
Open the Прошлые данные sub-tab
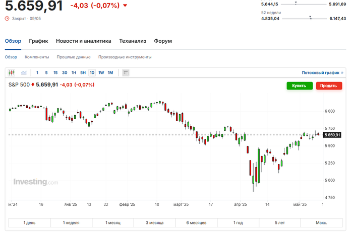coord(74,57)
